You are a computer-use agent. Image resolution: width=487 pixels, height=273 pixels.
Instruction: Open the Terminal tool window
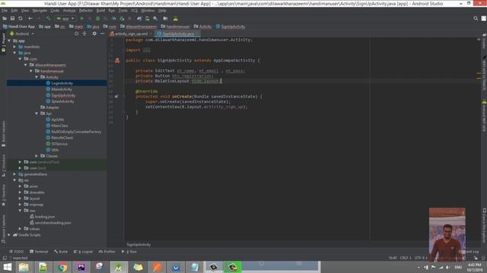click(39, 252)
